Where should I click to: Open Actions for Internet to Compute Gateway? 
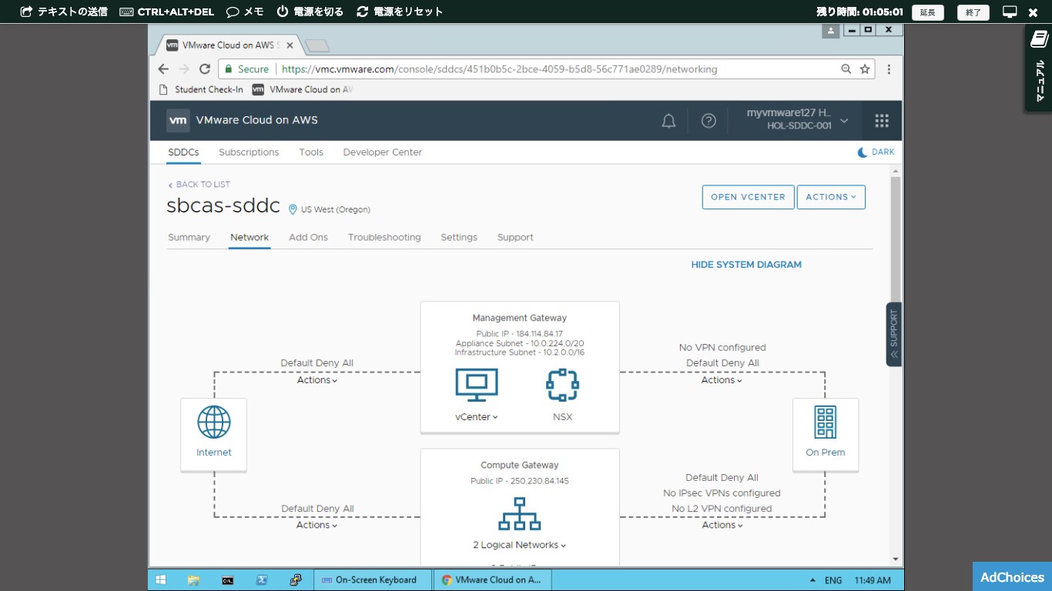(317, 525)
